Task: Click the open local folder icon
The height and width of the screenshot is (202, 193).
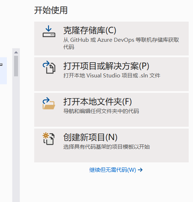Action: point(49,103)
